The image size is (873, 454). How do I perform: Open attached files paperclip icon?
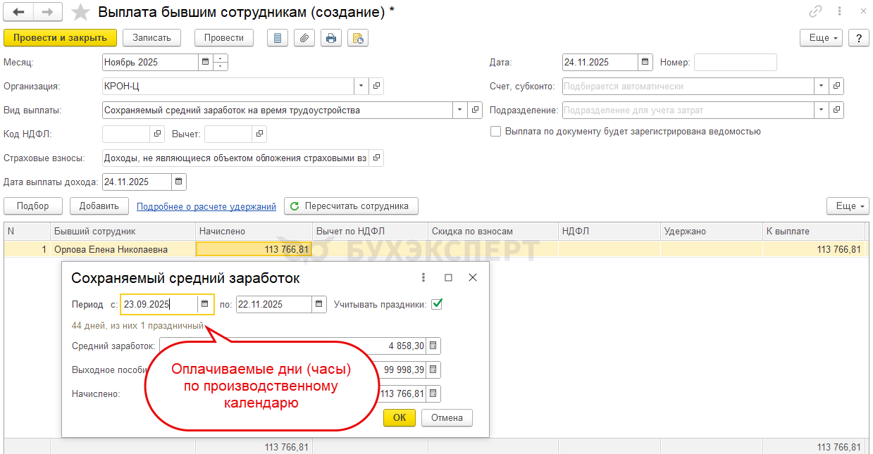coord(304,38)
